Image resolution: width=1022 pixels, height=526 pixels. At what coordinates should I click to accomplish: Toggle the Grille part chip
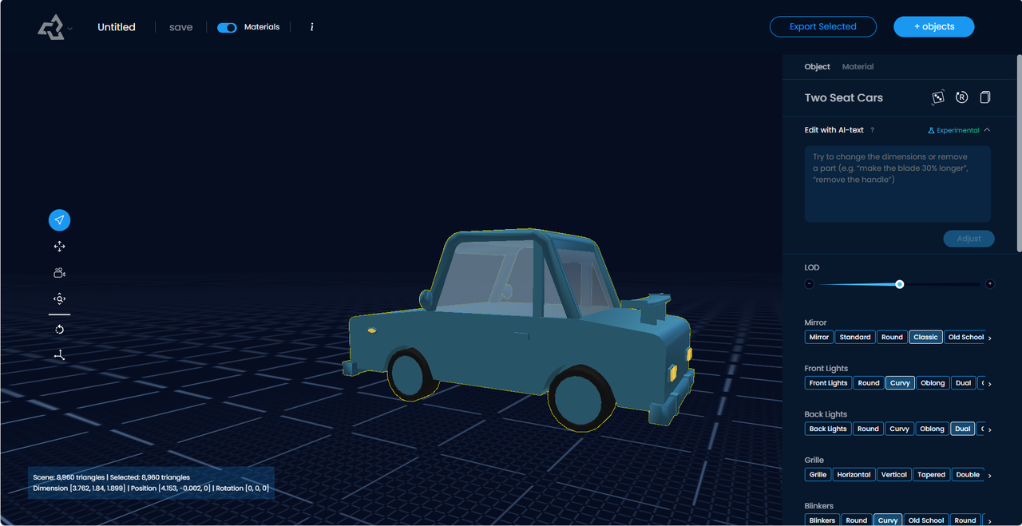pyautogui.click(x=818, y=475)
